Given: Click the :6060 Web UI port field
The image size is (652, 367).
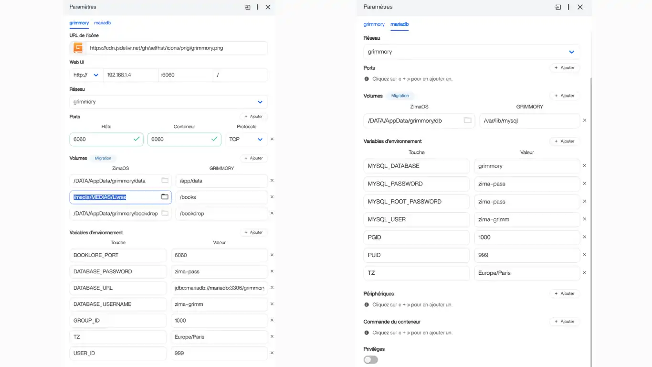Looking at the screenshot, I should (x=185, y=75).
